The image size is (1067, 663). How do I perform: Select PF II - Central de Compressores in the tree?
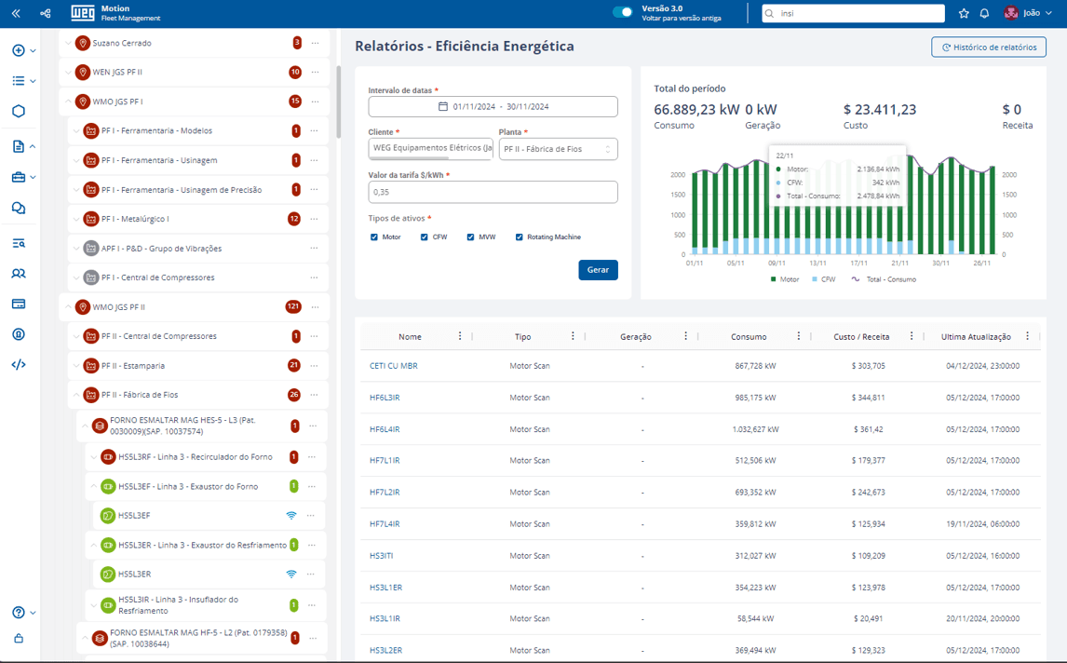pos(158,336)
